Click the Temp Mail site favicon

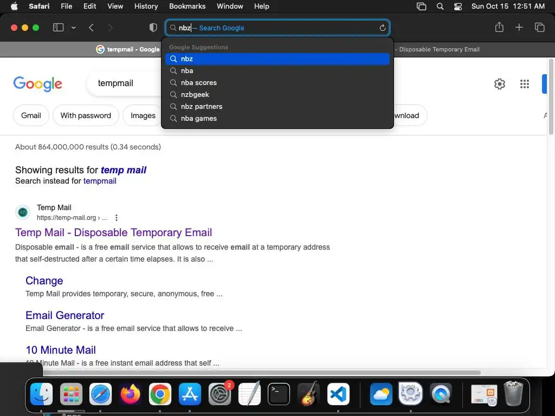pos(23,212)
